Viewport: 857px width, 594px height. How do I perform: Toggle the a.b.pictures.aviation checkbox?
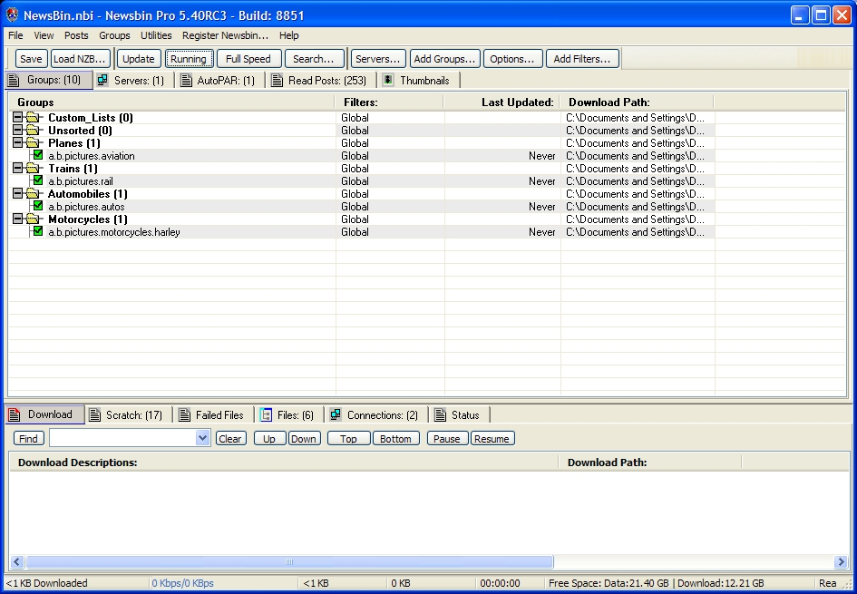tap(38, 155)
